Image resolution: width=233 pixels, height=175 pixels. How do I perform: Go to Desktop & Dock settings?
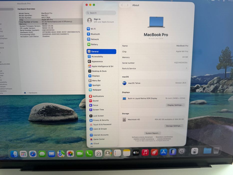pos(102,71)
